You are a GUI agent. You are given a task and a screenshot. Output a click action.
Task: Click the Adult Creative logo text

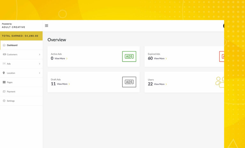click(x=13, y=27)
